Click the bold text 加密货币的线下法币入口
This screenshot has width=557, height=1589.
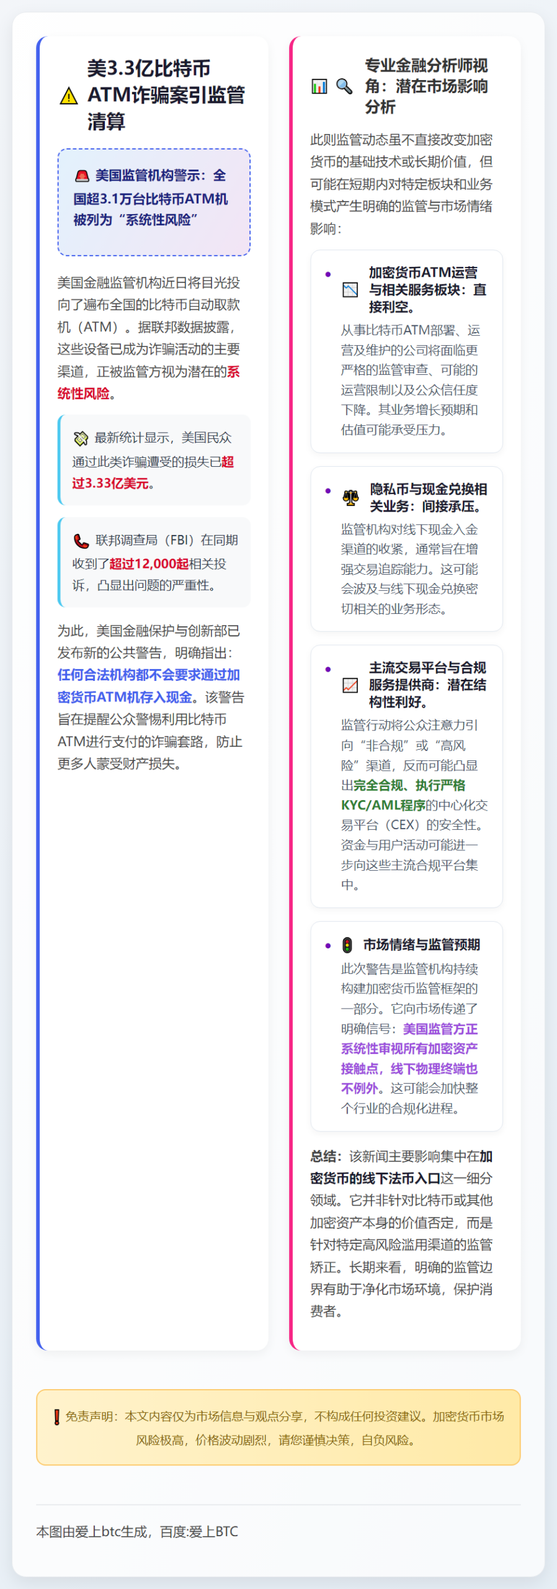[402, 1168]
